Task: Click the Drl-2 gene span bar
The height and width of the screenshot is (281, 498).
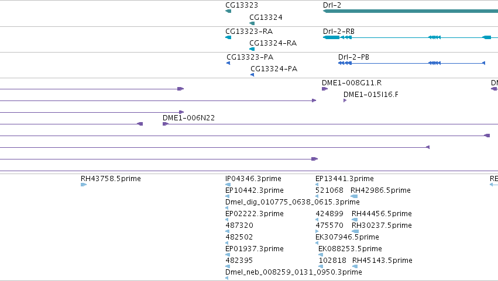Action: click(410, 11)
